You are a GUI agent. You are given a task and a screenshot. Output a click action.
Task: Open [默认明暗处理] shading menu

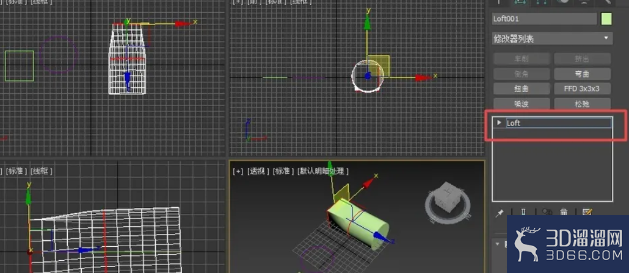(323, 171)
